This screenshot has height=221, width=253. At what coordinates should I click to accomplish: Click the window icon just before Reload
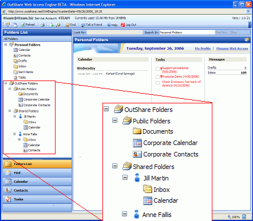point(15,25)
